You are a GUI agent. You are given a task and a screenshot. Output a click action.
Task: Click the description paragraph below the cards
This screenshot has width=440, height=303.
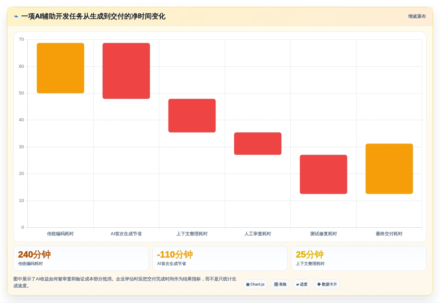pyautogui.click(x=125, y=282)
